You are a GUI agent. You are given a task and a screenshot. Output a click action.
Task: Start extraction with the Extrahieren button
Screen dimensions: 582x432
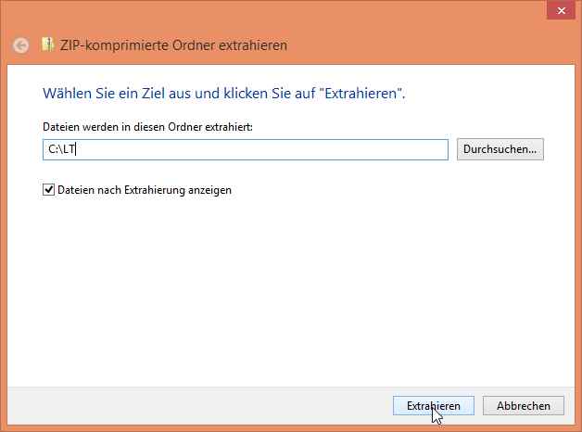[x=434, y=406]
